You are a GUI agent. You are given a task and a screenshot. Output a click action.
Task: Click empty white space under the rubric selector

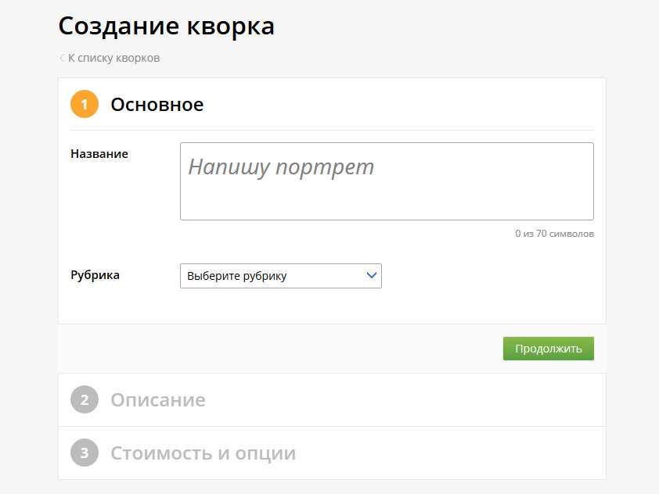coord(281,306)
